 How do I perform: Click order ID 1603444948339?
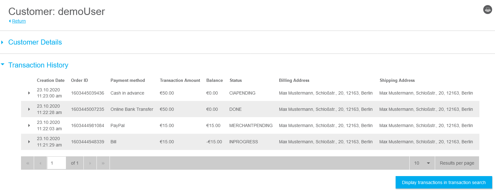coord(88,142)
